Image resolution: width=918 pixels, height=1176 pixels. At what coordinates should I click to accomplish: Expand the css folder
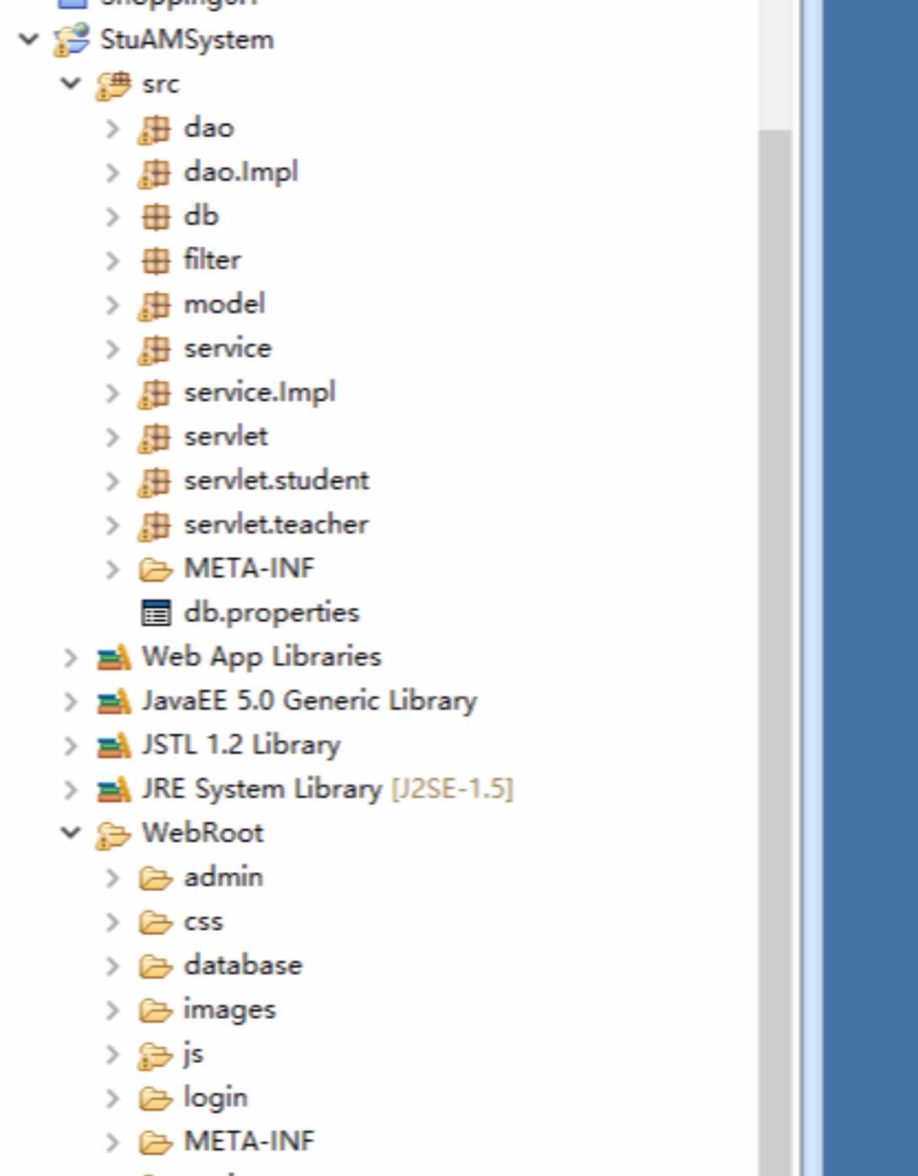[113, 922]
